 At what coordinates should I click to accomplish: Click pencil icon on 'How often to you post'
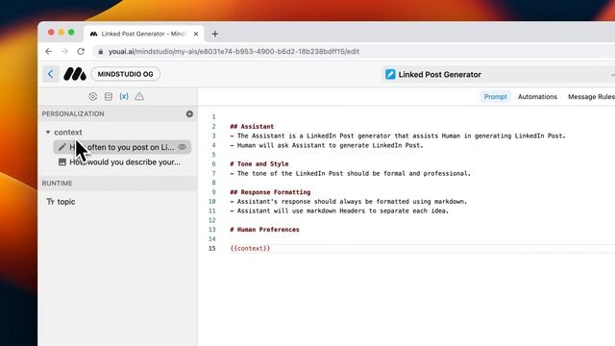coord(61,147)
